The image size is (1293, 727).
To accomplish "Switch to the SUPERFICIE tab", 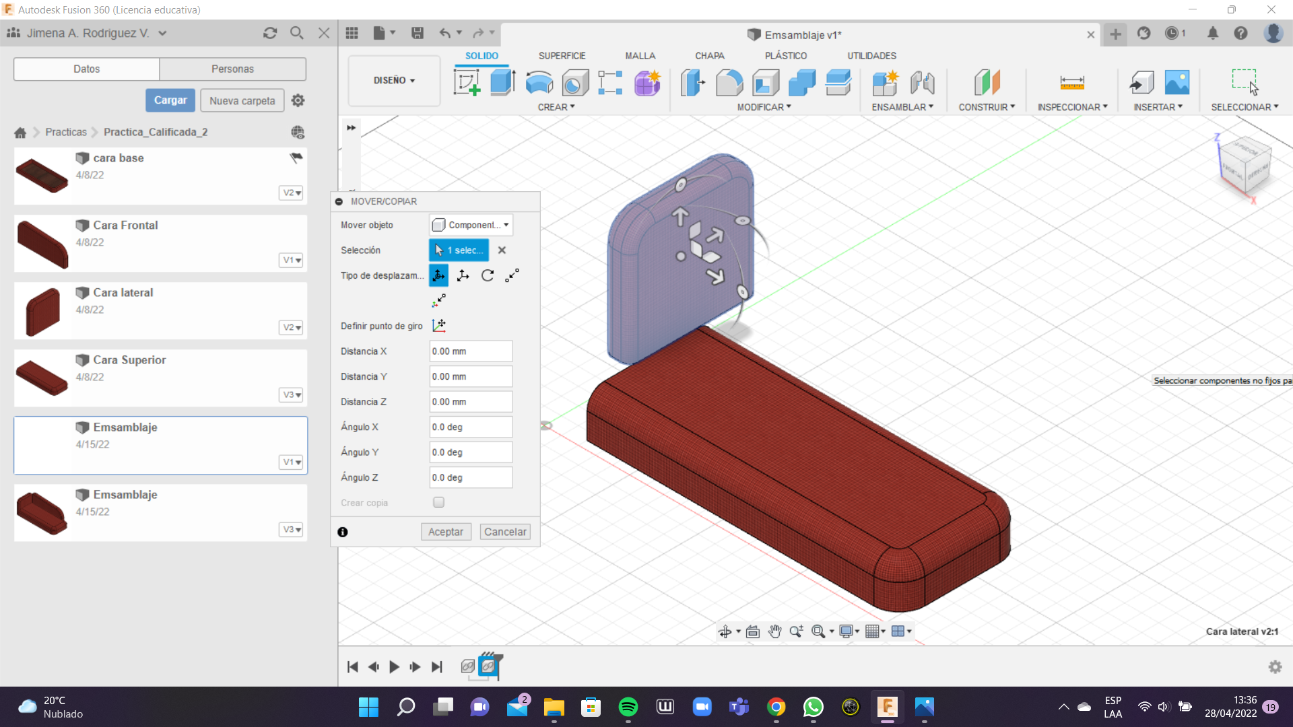I will pos(562,56).
